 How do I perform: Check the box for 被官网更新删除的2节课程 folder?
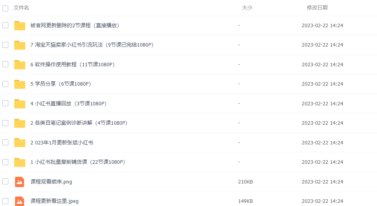click(5, 25)
